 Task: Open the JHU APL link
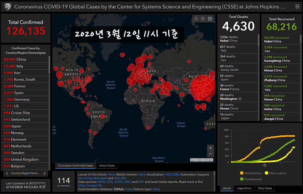120,178
